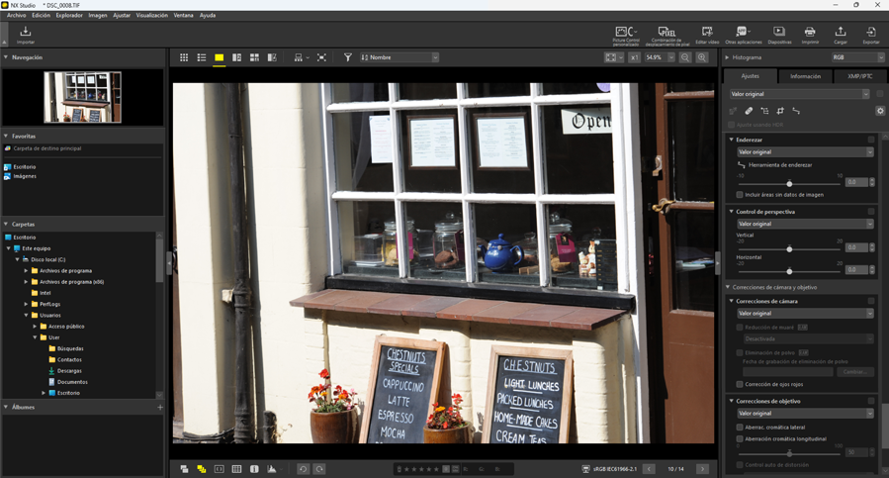Click the Enderezar angle slider handle
The height and width of the screenshot is (478, 889).
789,183
